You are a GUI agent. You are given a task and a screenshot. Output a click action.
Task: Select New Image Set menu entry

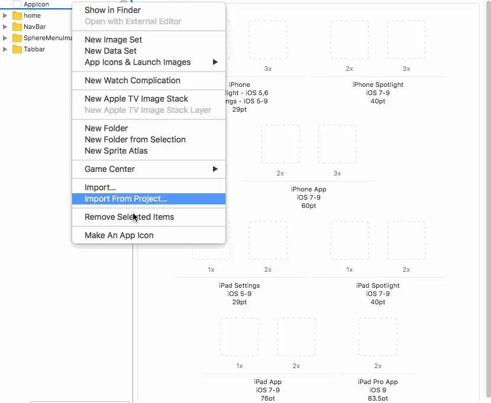pos(148,40)
